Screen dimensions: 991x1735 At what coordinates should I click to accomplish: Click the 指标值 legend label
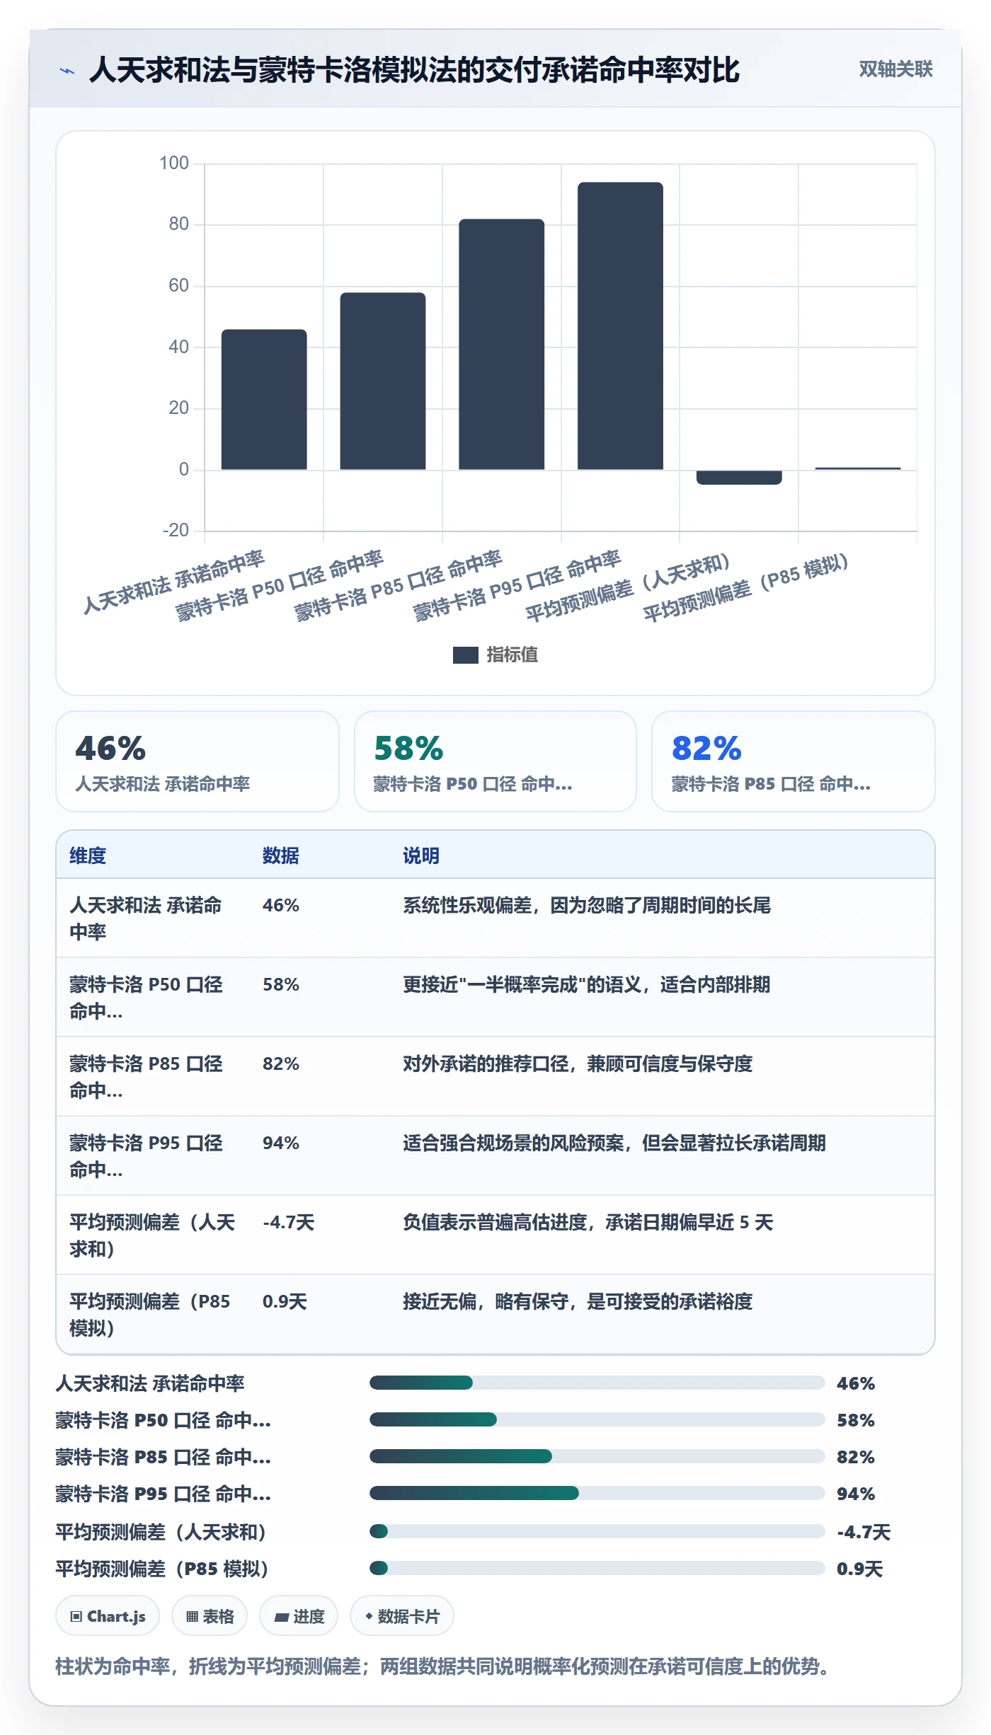pos(512,655)
